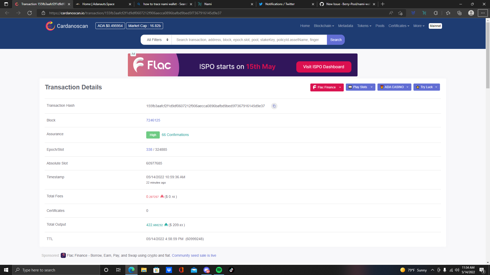Screen dimensions: 490x275
Task: Click the browser refresh button
Action: 30,13
